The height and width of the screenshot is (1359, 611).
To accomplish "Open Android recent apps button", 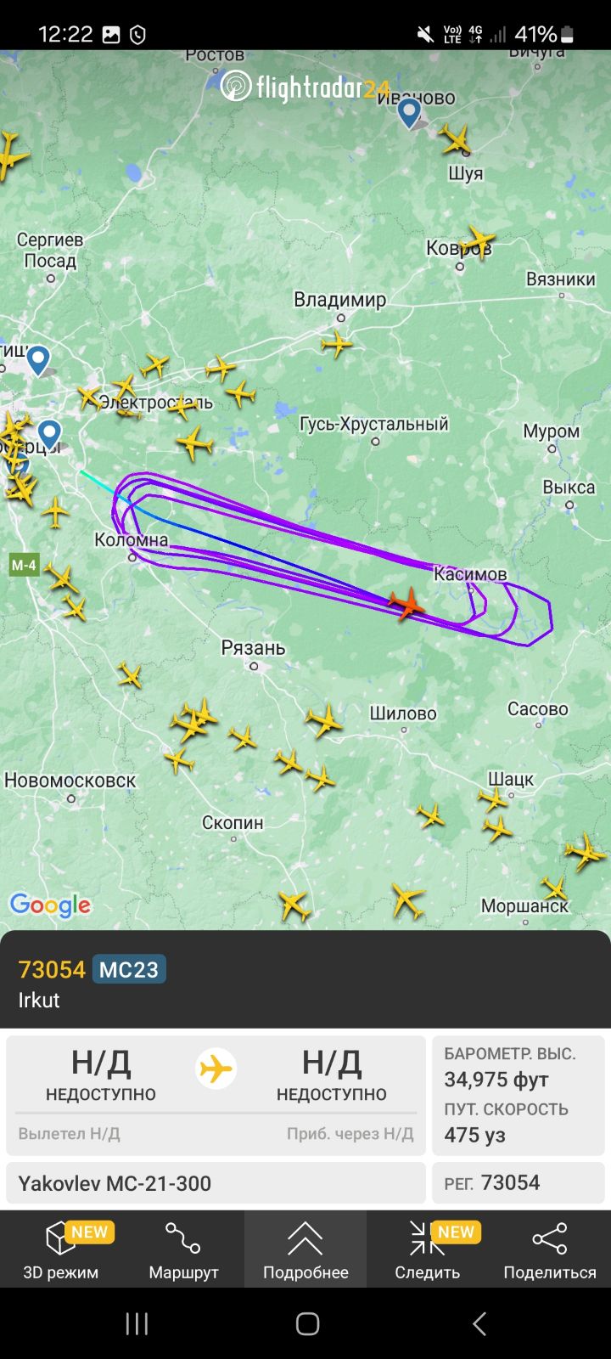I will pos(137,1323).
